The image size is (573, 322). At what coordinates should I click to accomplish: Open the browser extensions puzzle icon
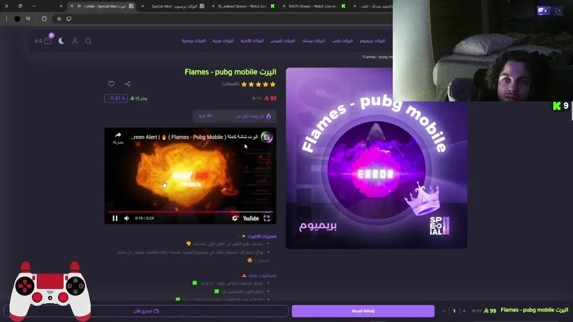click(x=44, y=19)
